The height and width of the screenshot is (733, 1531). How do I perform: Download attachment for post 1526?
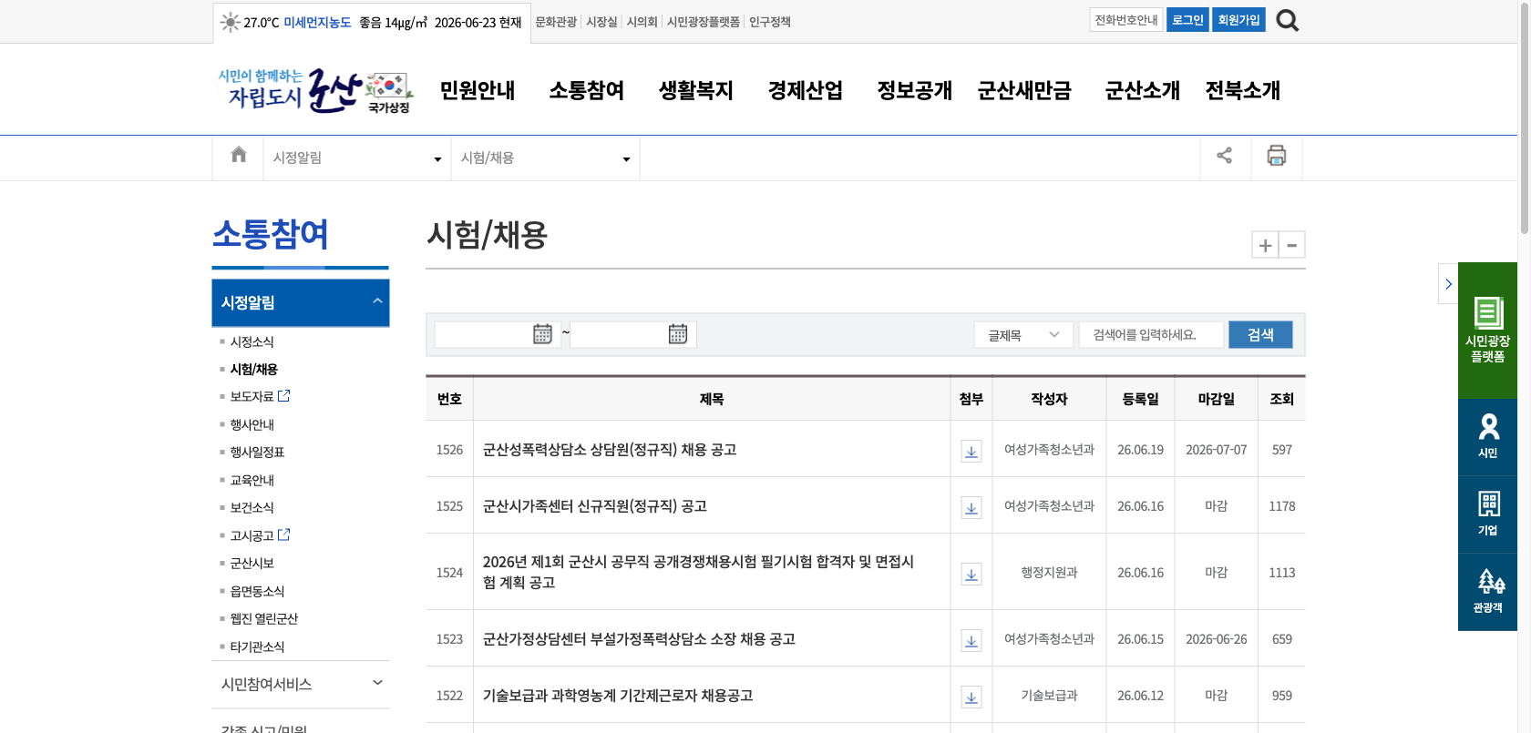pos(971,452)
